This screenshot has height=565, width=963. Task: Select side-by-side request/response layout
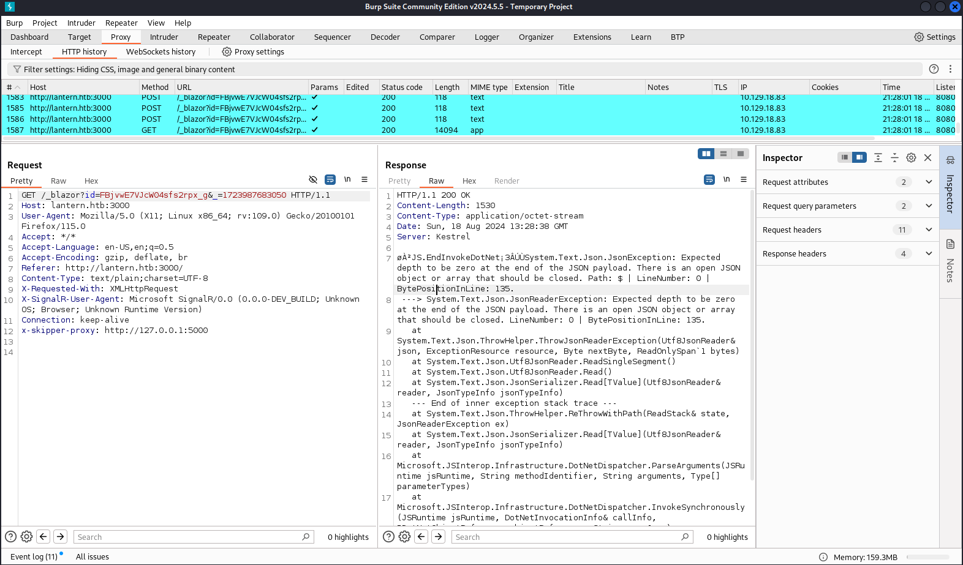click(706, 154)
